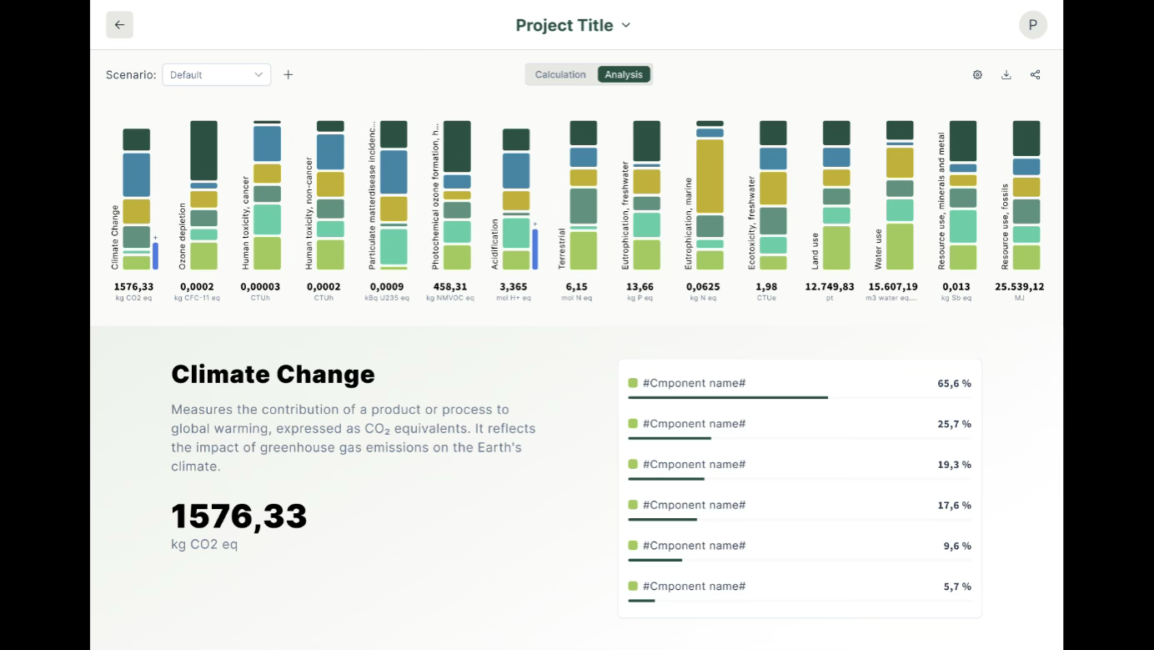Click small plus beside Climate Change bar
The height and width of the screenshot is (650, 1154).
[x=155, y=238]
